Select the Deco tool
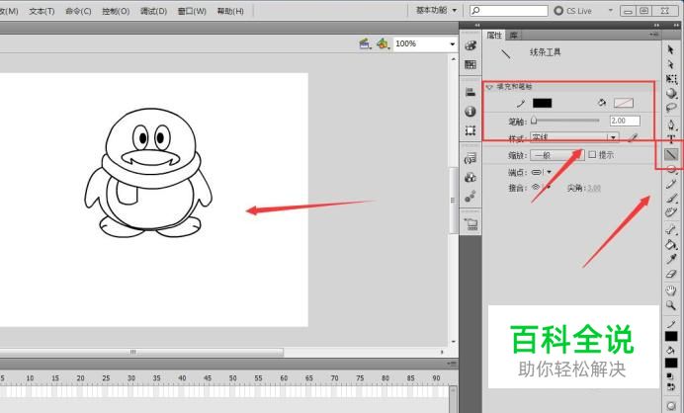This screenshot has height=413, width=684. coord(671,212)
